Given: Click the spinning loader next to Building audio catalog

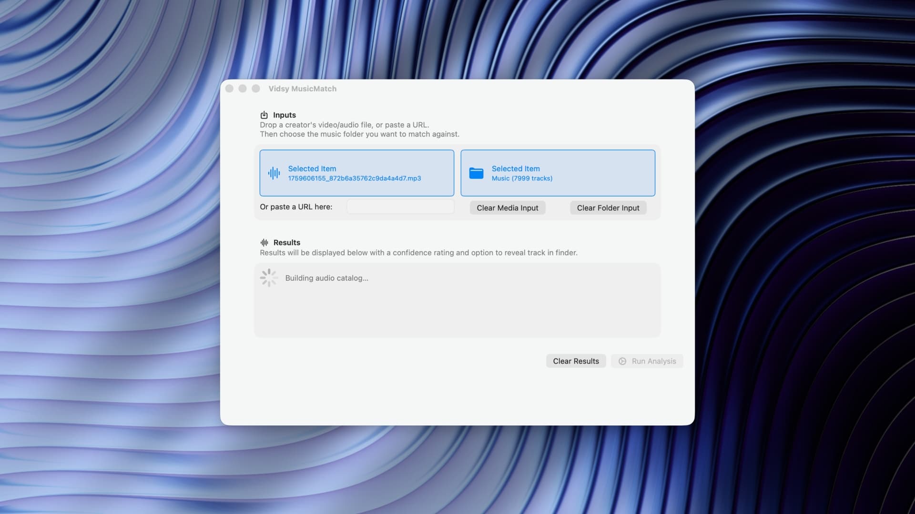Looking at the screenshot, I should coord(269,278).
